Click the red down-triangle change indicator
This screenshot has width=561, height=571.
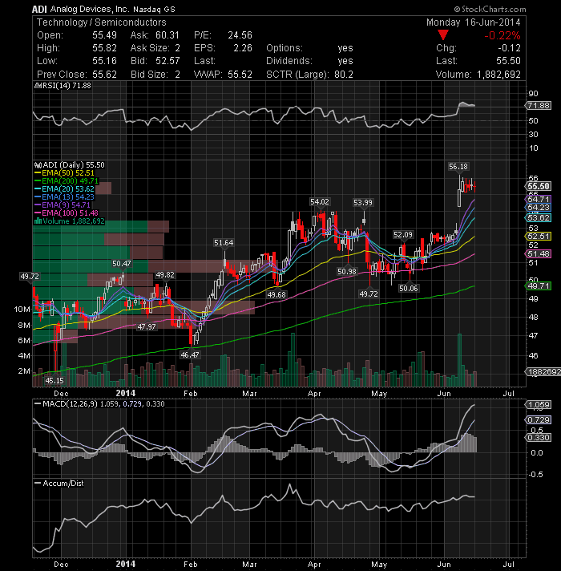pyautogui.click(x=442, y=35)
